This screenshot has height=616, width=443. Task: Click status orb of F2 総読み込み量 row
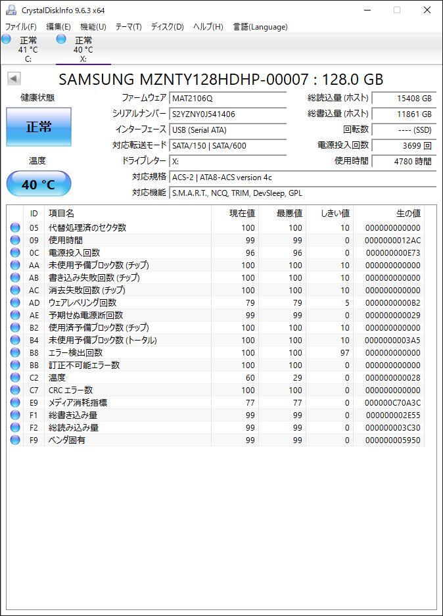pos(15,427)
